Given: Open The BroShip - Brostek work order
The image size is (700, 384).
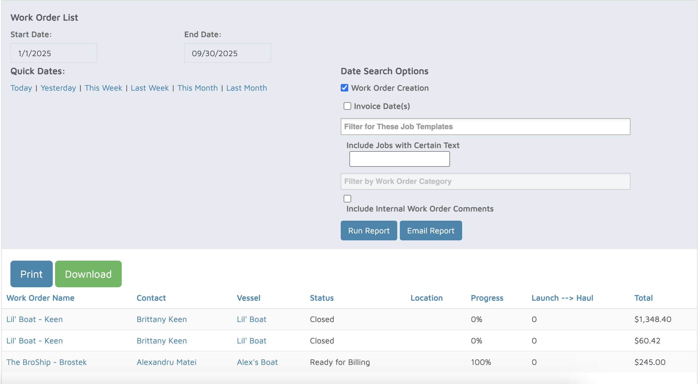Looking at the screenshot, I should pos(46,362).
